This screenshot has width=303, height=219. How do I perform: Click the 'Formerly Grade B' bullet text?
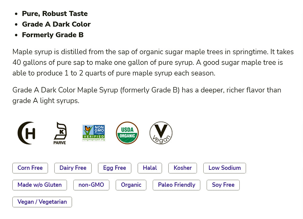pyautogui.click(x=53, y=35)
